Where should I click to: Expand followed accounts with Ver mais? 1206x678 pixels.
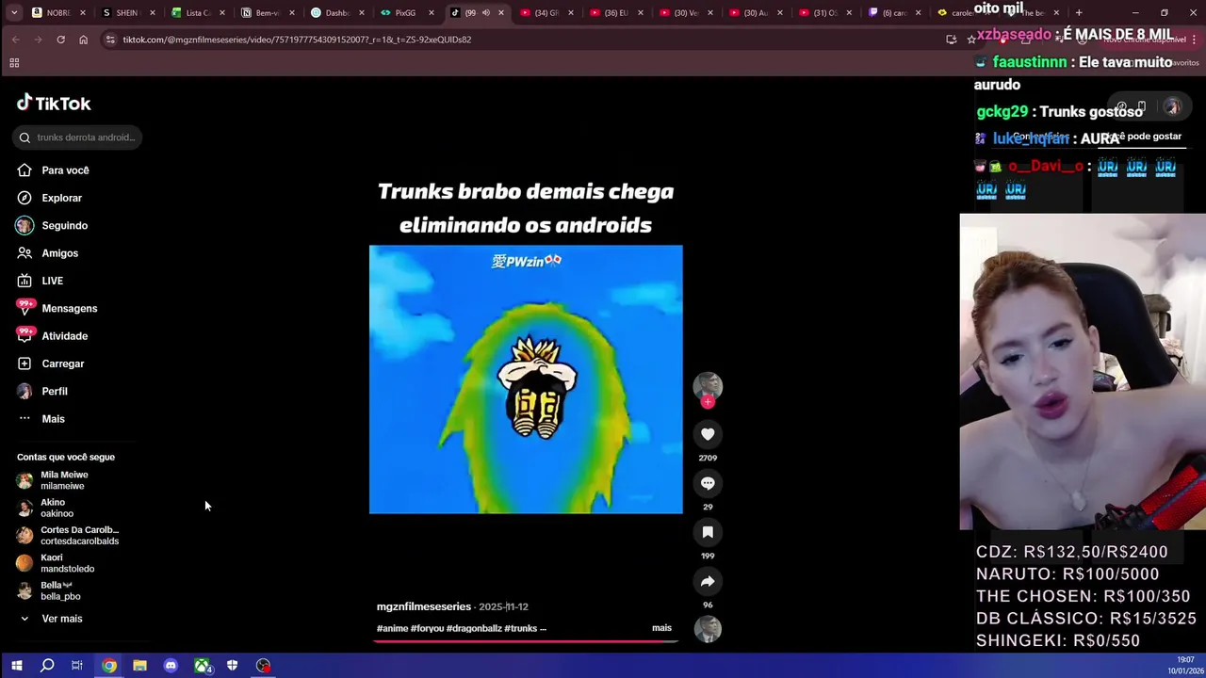(x=61, y=619)
